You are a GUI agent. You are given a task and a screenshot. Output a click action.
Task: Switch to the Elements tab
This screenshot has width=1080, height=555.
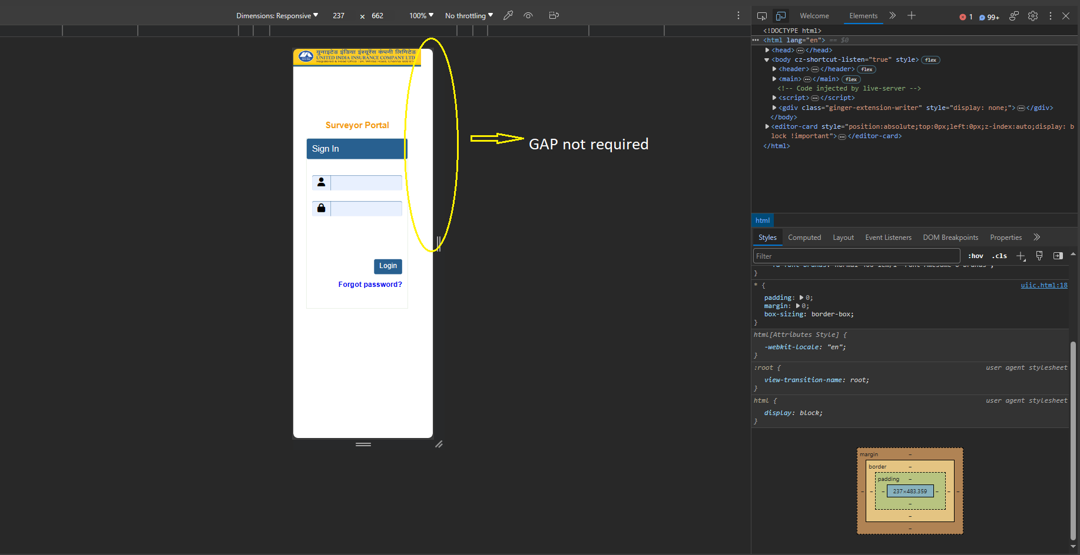[863, 16]
